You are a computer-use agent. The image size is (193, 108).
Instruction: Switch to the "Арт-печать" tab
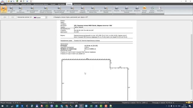[61, 4]
